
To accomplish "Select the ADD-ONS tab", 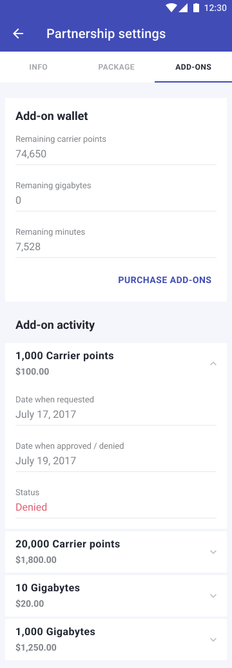I will [193, 67].
